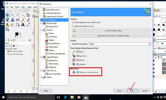Choose Pick a layer or guide option
The height and width of the screenshot is (100, 166).
coord(8,51)
